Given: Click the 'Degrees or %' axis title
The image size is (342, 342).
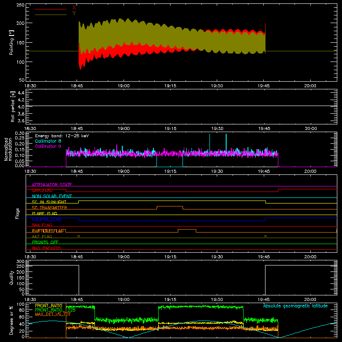Looking at the screenshot, I should pos(12,321).
